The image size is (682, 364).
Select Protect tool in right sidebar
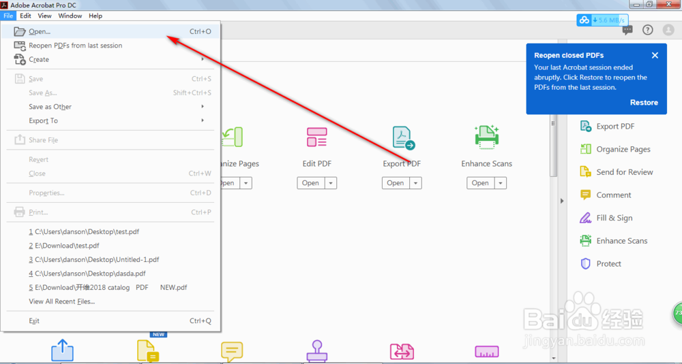[601, 264]
